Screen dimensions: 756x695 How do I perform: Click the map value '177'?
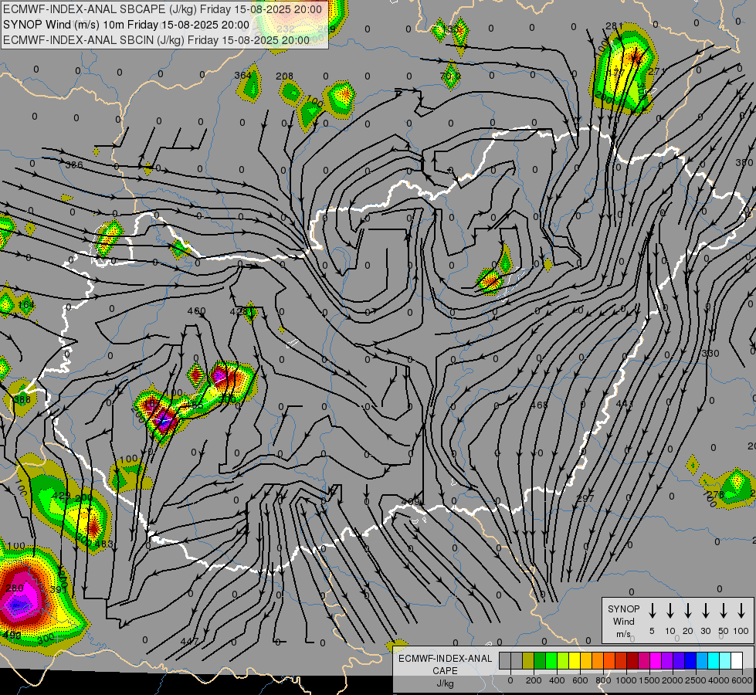click(616, 73)
